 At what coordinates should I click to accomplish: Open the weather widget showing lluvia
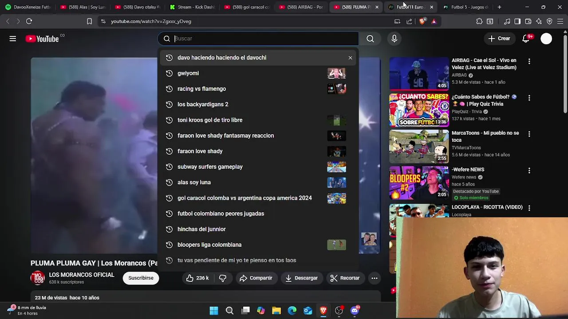coord(27,310)
